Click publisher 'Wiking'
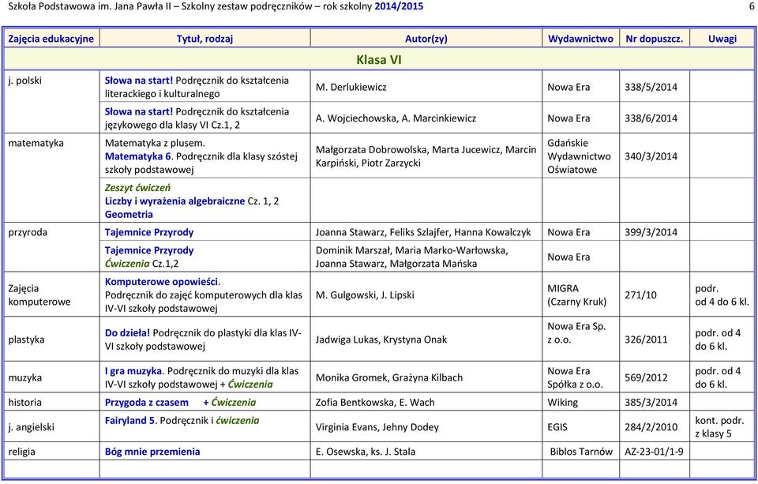The width and height of the screenshot is (758, 484). pos(562,403)
